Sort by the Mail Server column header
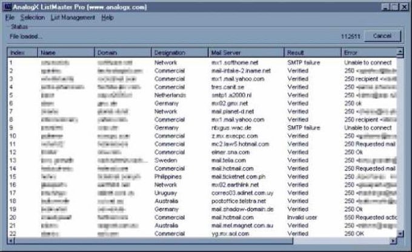 click(246, 53)
